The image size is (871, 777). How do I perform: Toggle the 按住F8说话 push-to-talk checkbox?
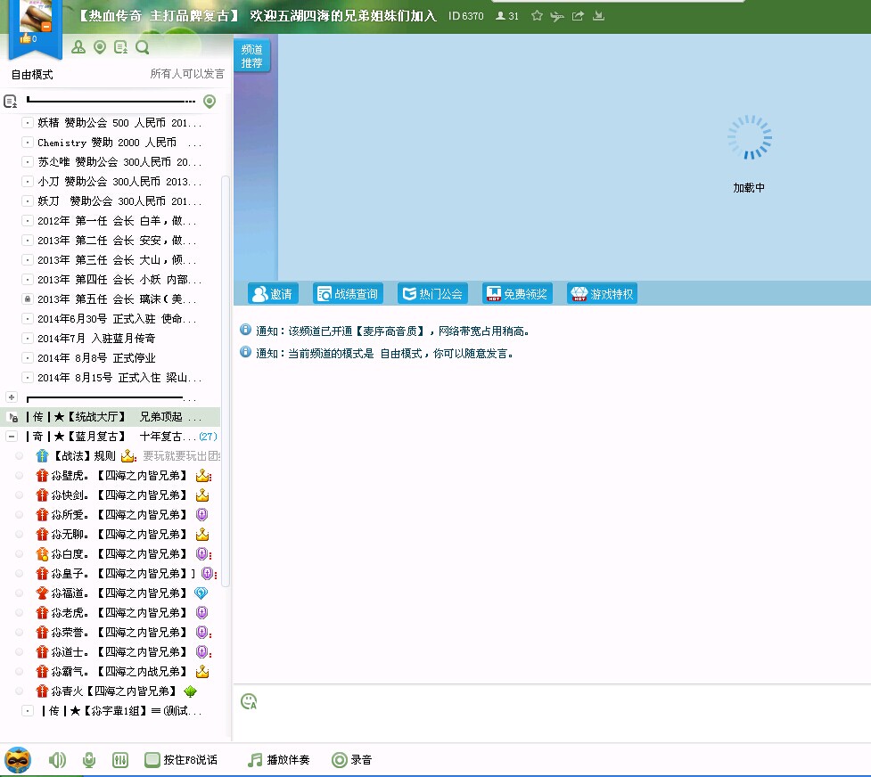click(152, 760)
